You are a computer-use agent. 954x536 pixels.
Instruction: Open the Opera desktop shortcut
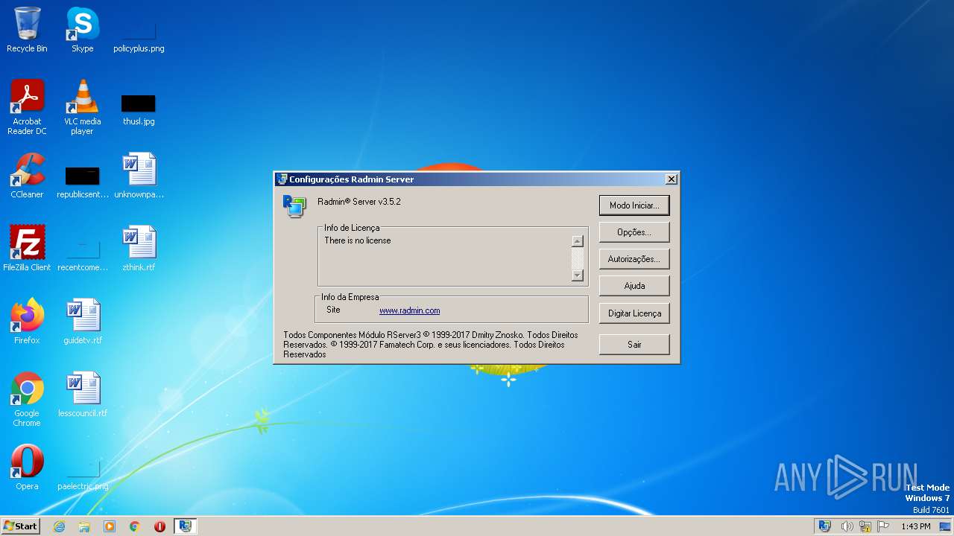pyautogui.click(x=27, y=468)
